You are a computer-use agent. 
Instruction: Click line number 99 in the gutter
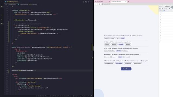(x=7, y=71)
